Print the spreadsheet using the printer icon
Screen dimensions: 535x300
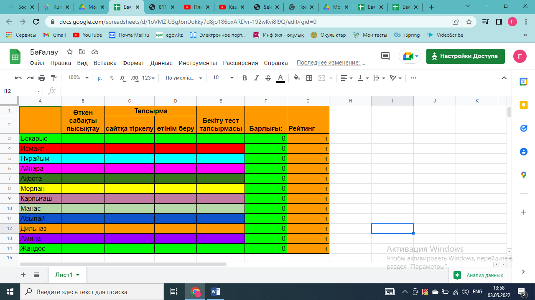pyautogui.click(x=42, y=78)
